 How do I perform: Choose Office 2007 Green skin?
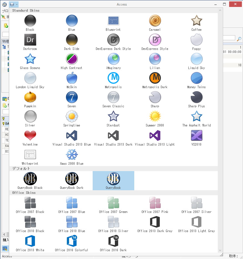pyautogui.click(x=113, y=205)
